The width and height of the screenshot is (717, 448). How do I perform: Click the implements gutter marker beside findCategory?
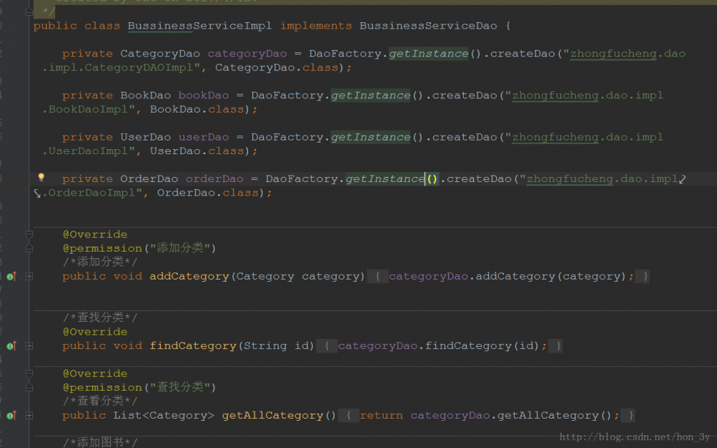pyautogui.click(x=11, y=346)
